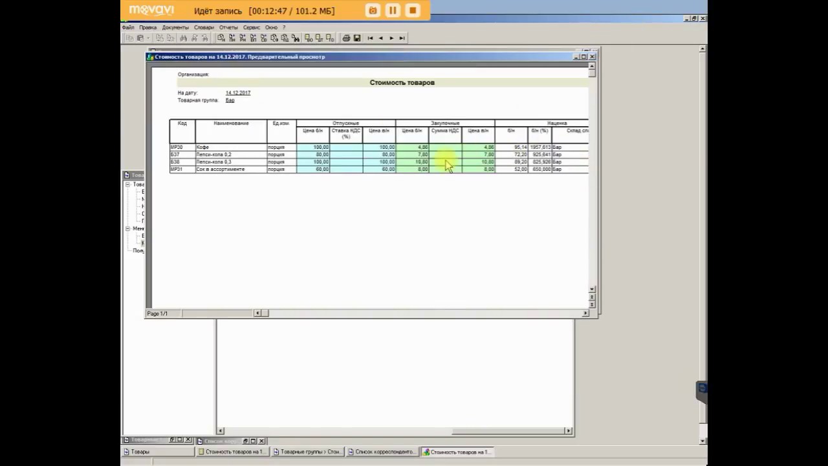Switch to the Товары taskbar tab

158,452
